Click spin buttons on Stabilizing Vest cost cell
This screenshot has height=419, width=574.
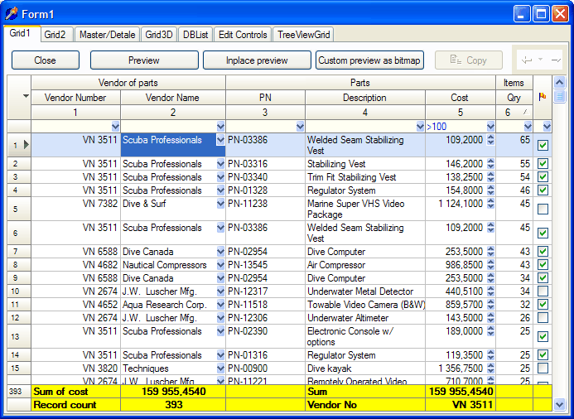click(490, 164)
